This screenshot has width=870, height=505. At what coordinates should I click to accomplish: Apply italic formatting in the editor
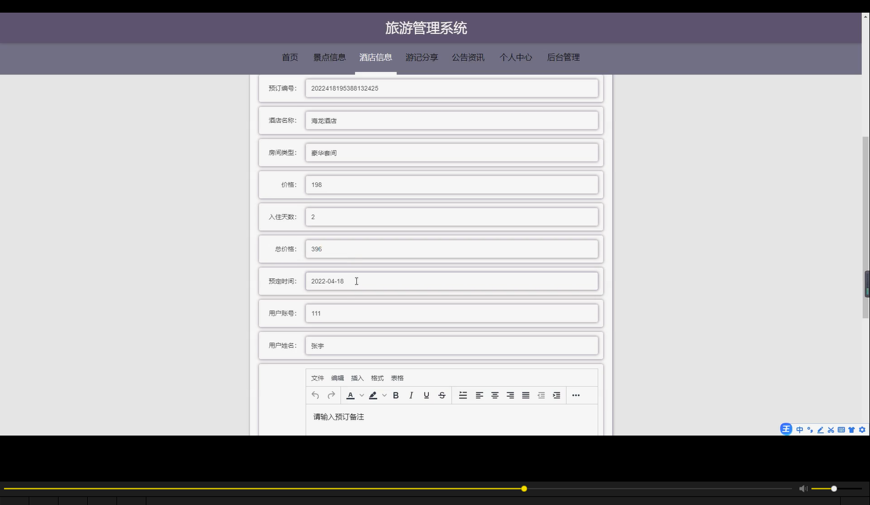click(x=411, y=395)
